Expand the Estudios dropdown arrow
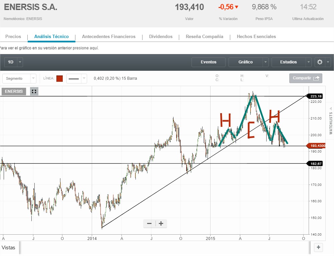 [x=308, y=62]
